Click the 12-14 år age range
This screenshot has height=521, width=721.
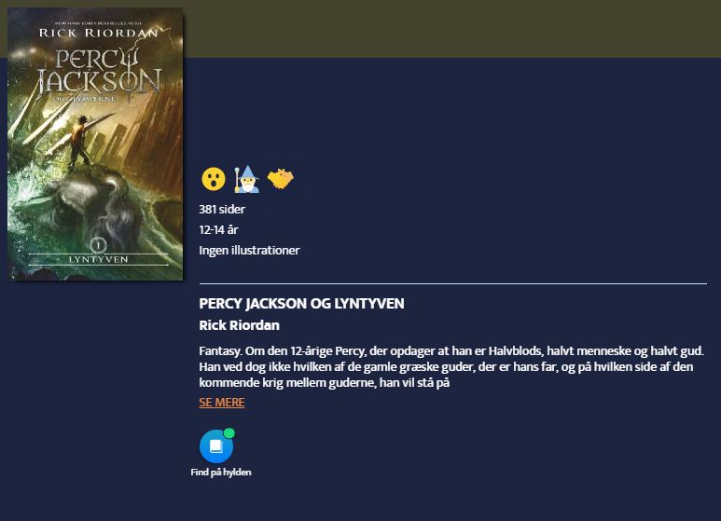pyautogui.click(x=218, y=229)
